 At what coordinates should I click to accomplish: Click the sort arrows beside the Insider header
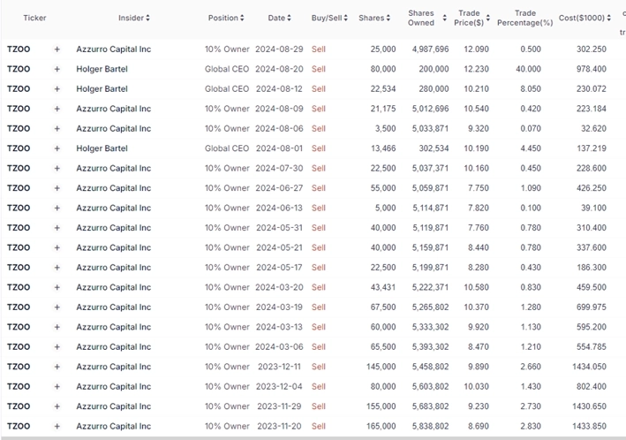click(147, 18)
